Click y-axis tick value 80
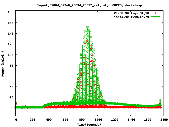Viewport: 169px width, 127px height. coord(11,66)
